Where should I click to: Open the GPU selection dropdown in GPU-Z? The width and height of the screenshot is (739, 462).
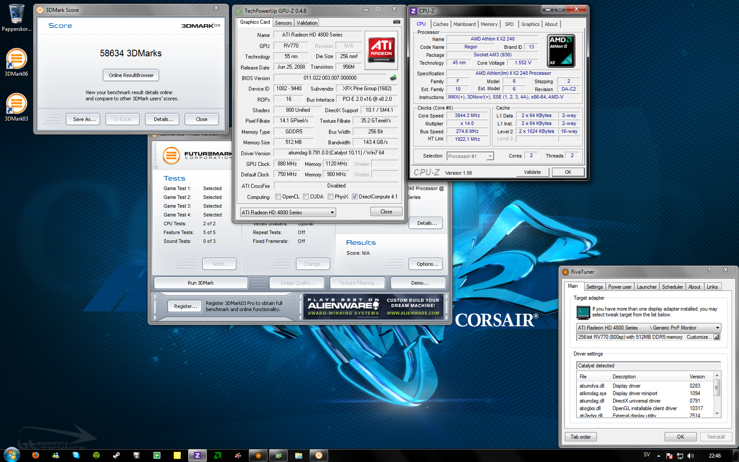[x=288, y=213]
